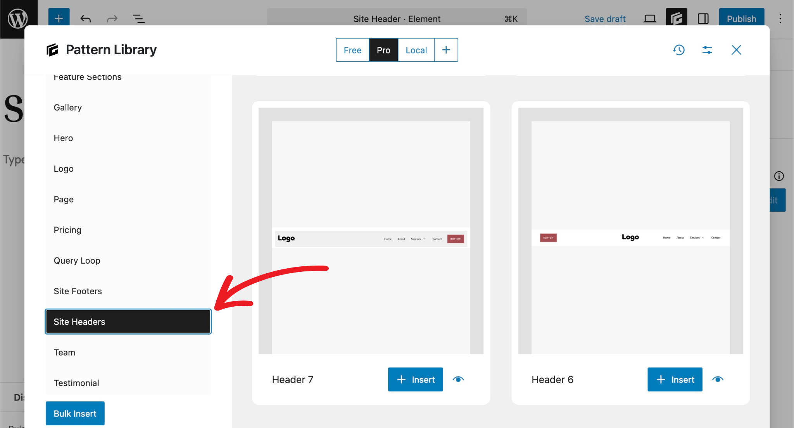Click the Publish button
This screenshot has height=428, width=794.
coord(741,18)
